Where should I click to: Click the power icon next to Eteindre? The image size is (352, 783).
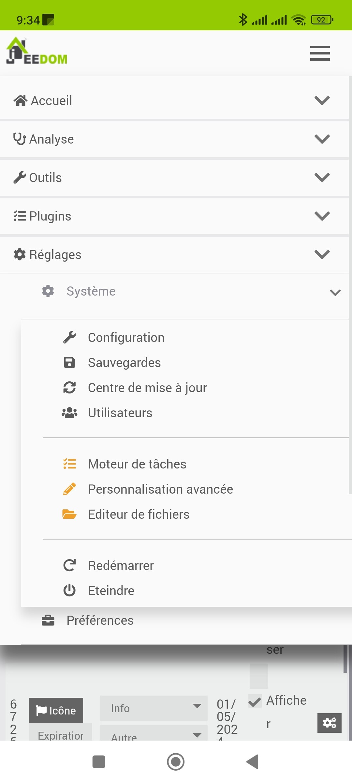click(x=69, y=591)
